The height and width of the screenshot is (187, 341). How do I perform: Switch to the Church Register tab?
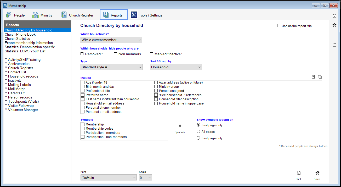pos(77,15)
